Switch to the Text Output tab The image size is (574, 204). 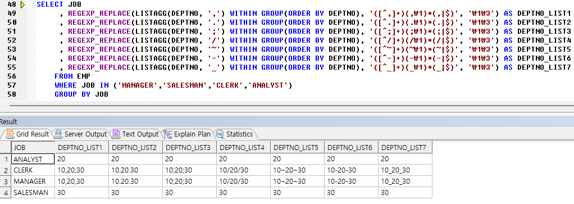(135, 134)
